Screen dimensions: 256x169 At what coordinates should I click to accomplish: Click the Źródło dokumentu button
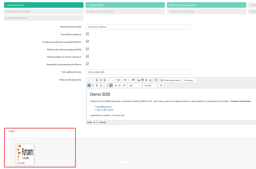click(x=170, y=80)
